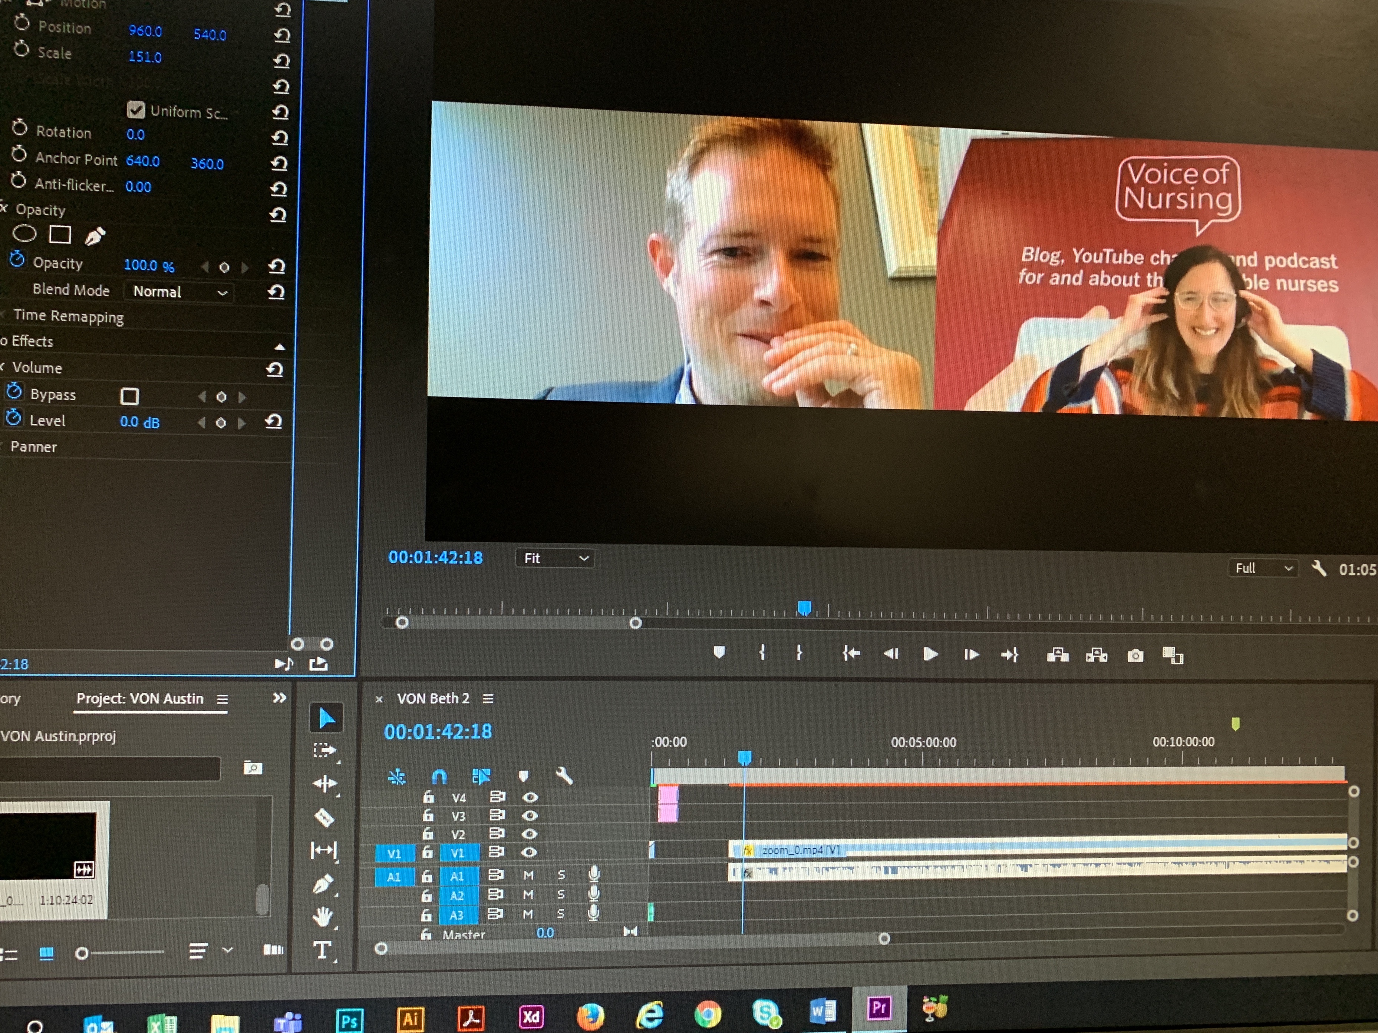This screenshot has width=1378, height=1033.
Task: Click the program monitor playhead marker
Action: pos(804,607)
